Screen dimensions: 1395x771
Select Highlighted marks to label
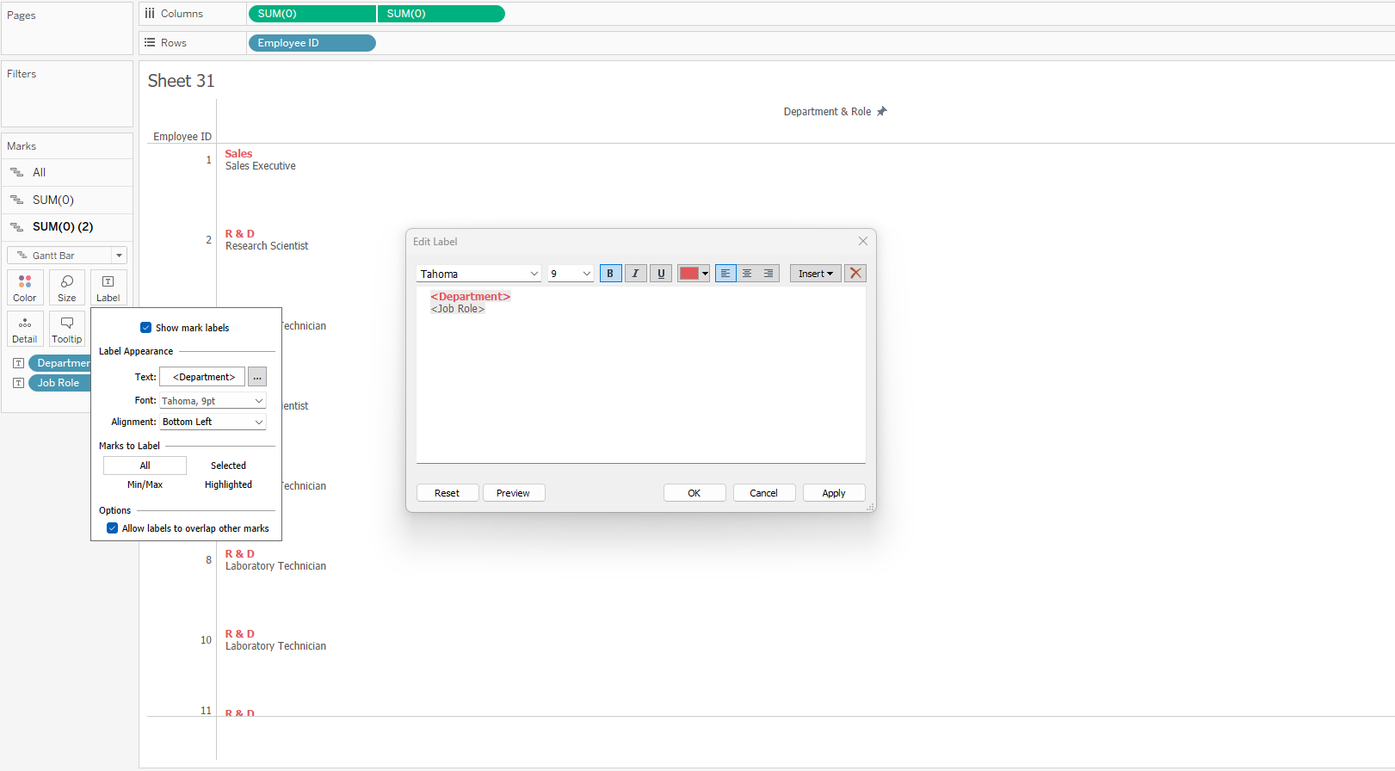click(x=228, y=484)
